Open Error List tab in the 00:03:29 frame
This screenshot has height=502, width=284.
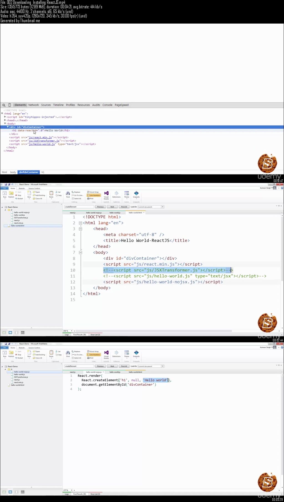[x=95, y=494]
